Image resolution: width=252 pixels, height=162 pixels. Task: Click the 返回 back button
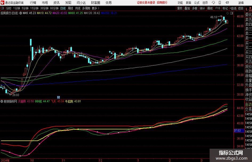tap(241, 8)
